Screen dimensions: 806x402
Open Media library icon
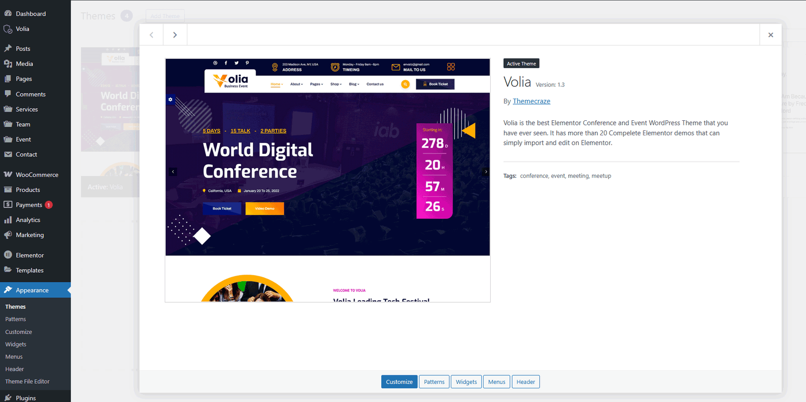click(x=8, y=63)
